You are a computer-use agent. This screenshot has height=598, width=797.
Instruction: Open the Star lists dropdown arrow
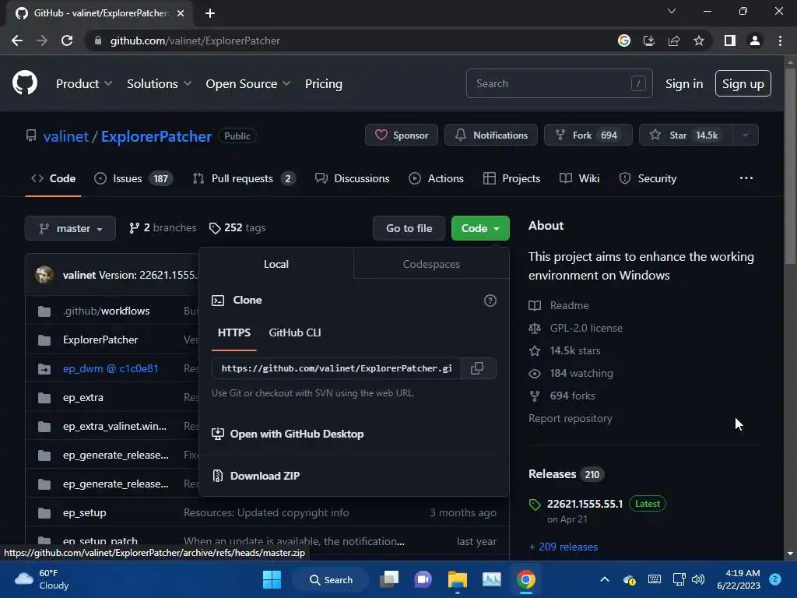(745, 135)
